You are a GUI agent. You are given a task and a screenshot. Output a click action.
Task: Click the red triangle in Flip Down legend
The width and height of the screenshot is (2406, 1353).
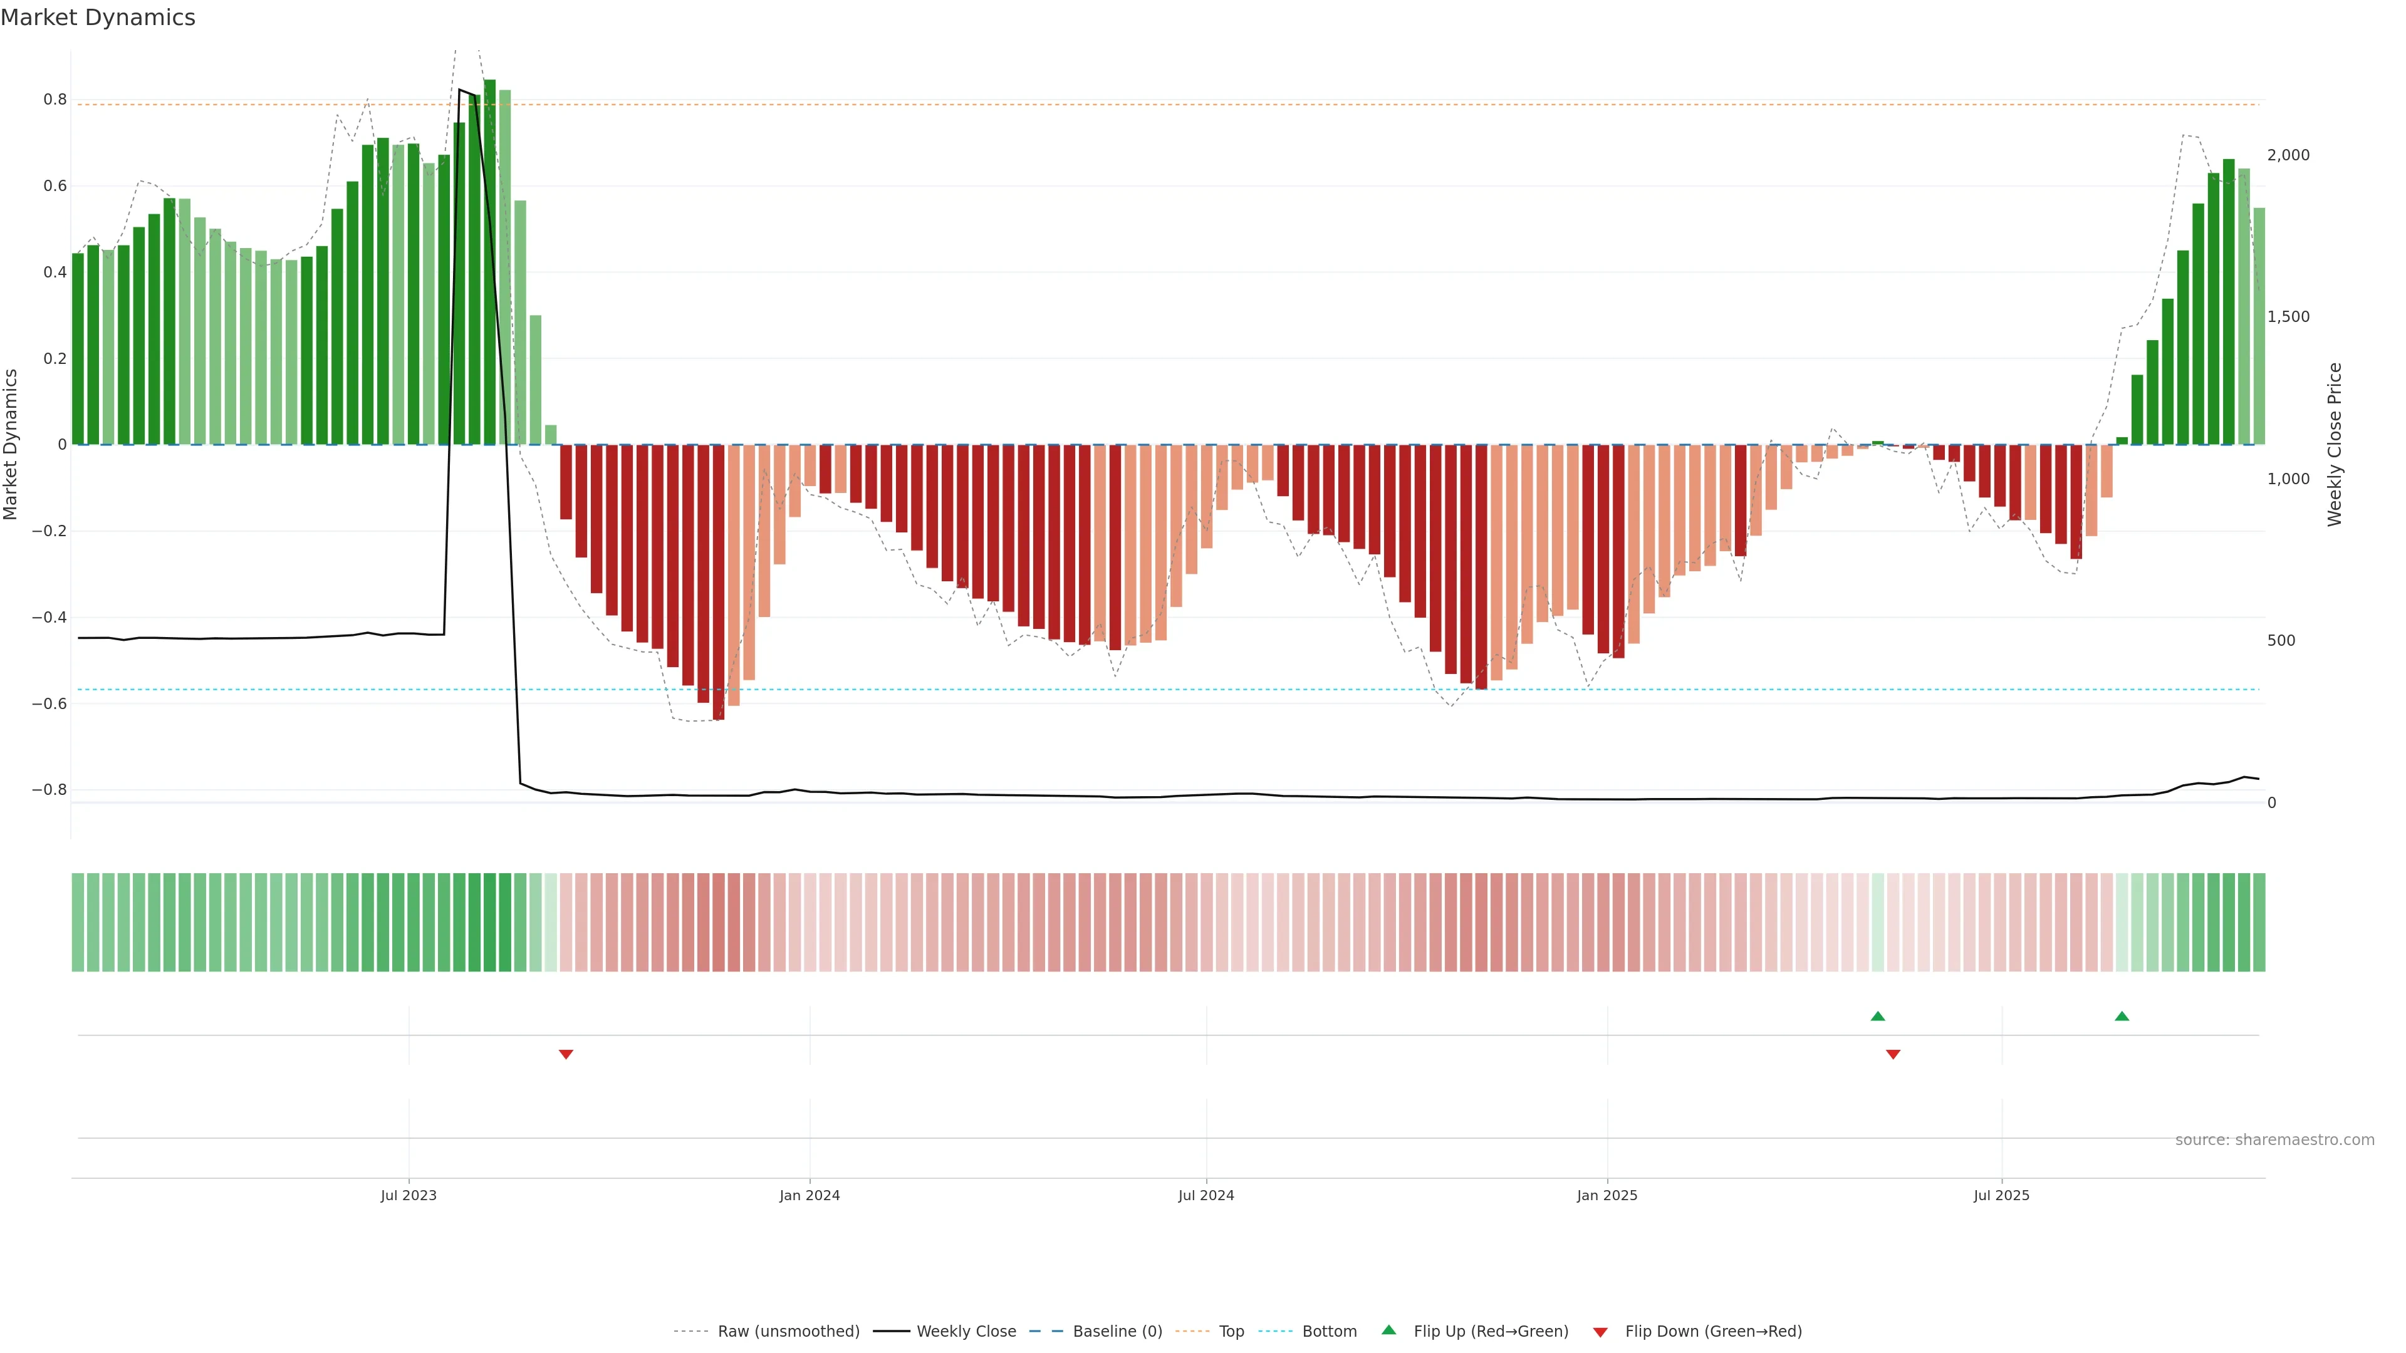[x=1600, y=1332]
